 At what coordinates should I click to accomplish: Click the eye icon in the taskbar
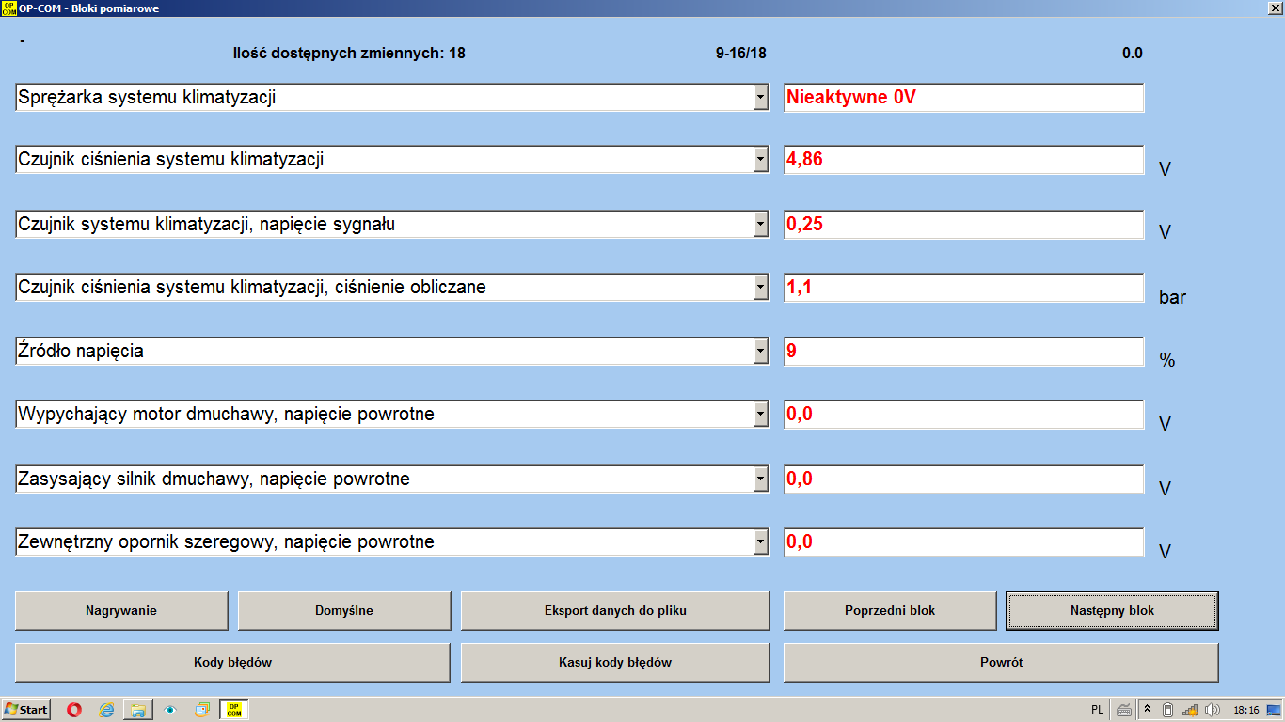170,710
